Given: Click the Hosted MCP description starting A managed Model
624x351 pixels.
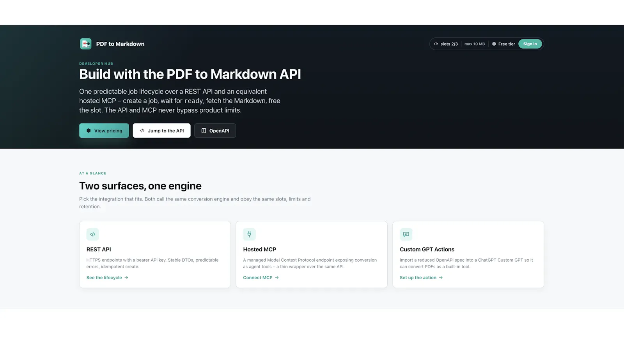Looking at the screenshot, I should [x=310, y=263].
